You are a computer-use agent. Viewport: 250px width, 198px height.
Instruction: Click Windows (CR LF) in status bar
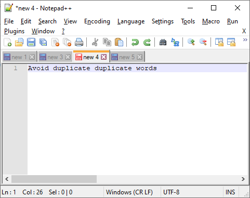(132, 192)
